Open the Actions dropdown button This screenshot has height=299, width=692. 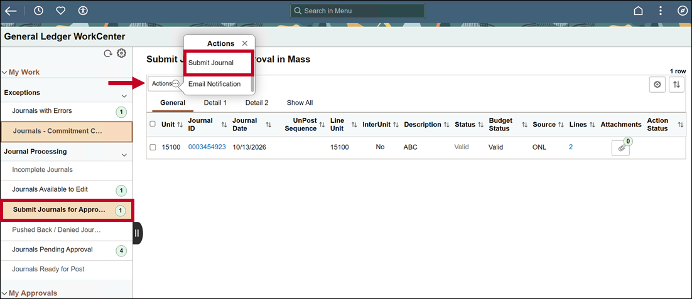click(165, 83)
